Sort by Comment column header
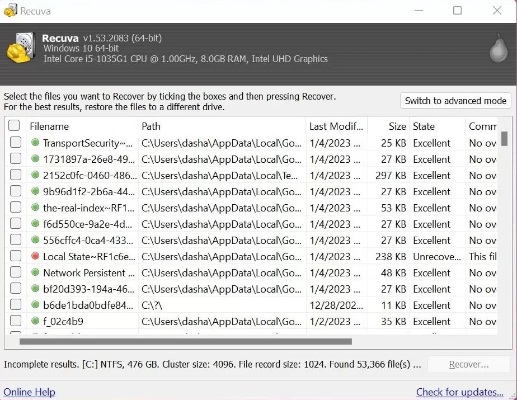Screen dimensions: 517x400 (x=481, y=126)
